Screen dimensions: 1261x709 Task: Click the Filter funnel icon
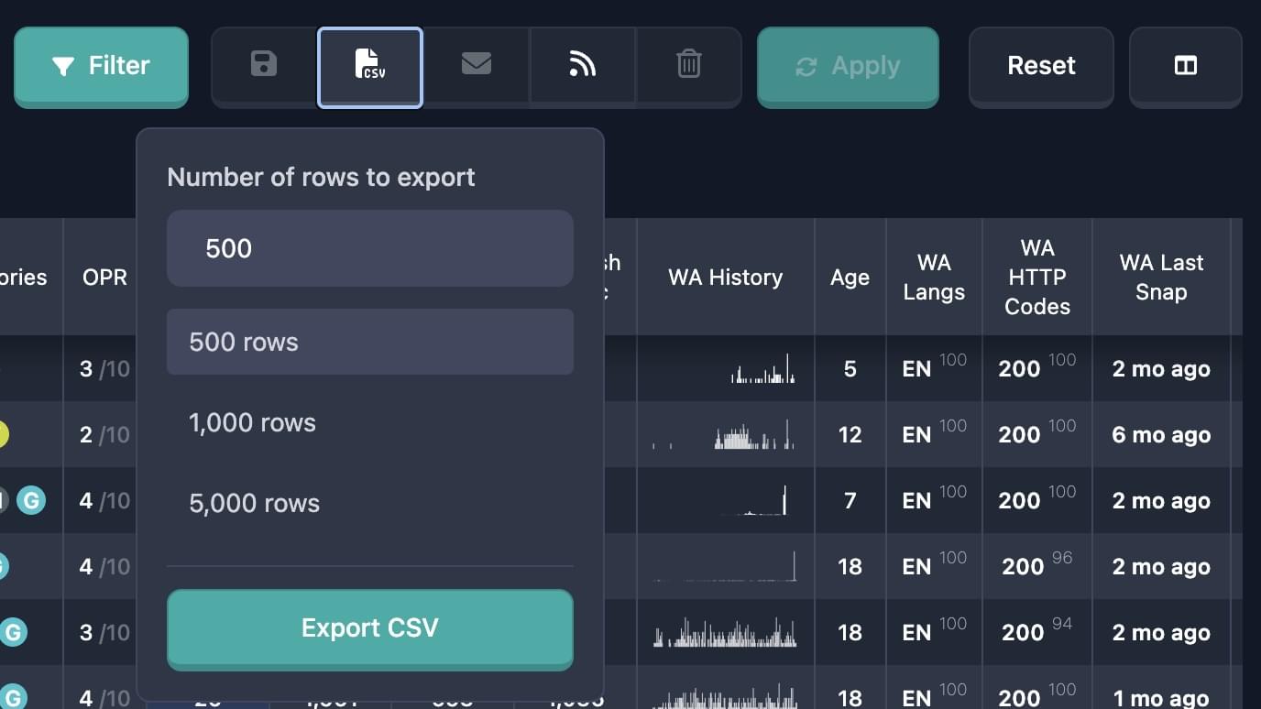coord(62,65)
